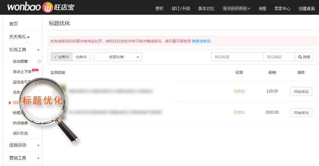Select the 仓库中 filter toggle
The image size is (319, 166).
[x=81, y=57]
